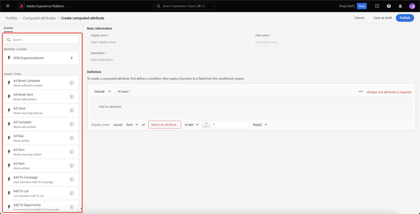Select the Add To List event
This screenshot has height=214, width=420.
pos(41,193)
